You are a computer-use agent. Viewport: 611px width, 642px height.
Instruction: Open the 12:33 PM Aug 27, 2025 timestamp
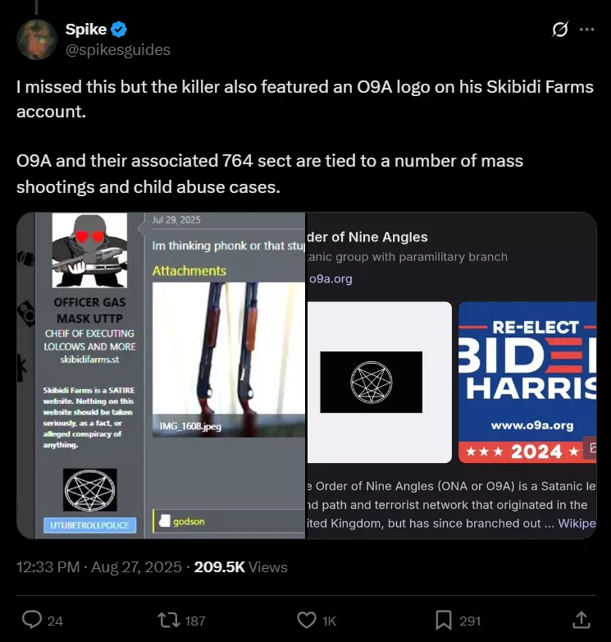coord(99,567)
